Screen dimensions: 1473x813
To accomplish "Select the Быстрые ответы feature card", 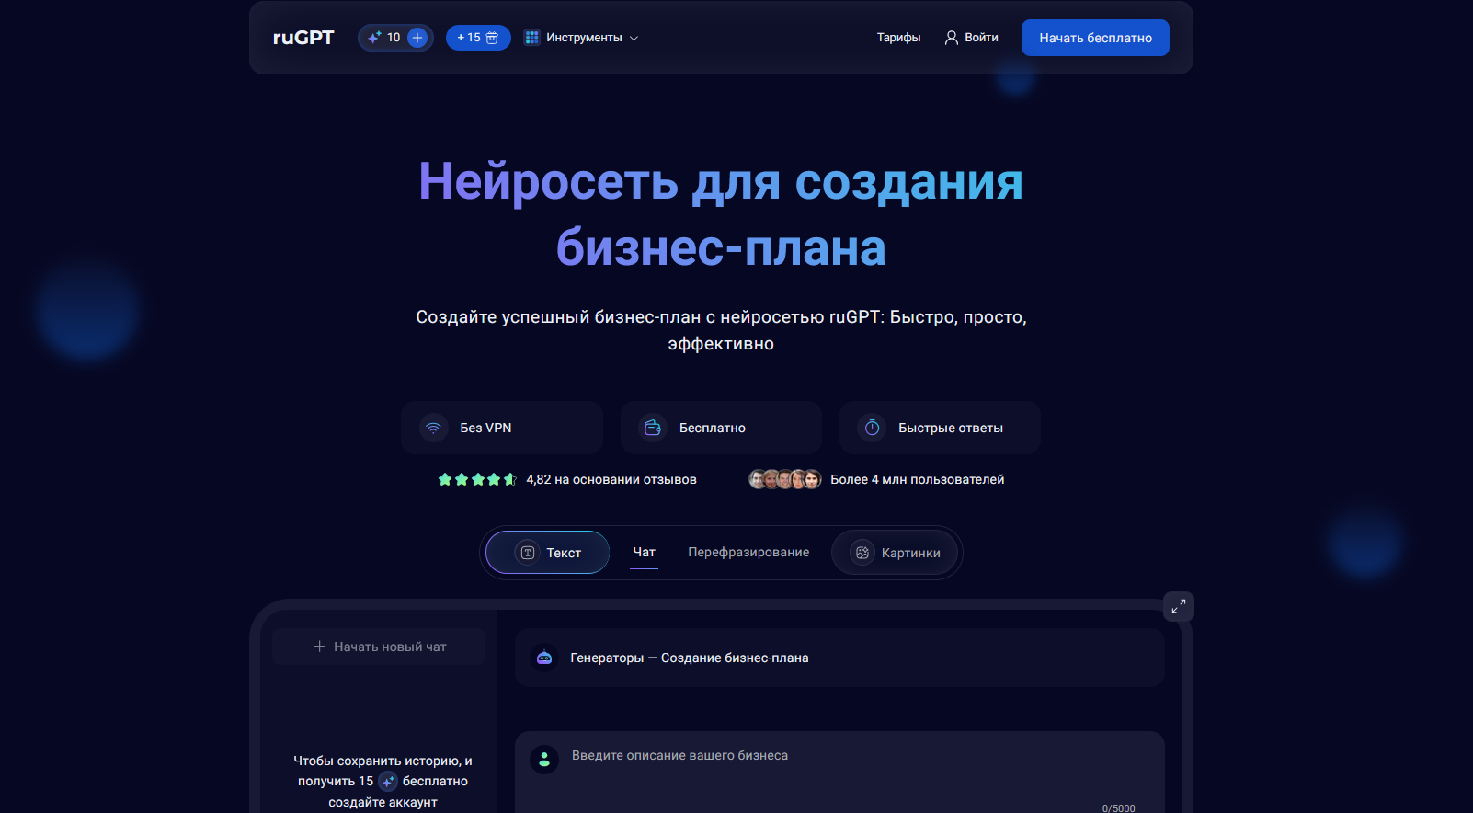I will [x=940, y=428].
